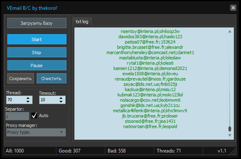Click the Threads: 71 status entry
The height and width of the screenshot is (159, 241).
coord(168,151)
